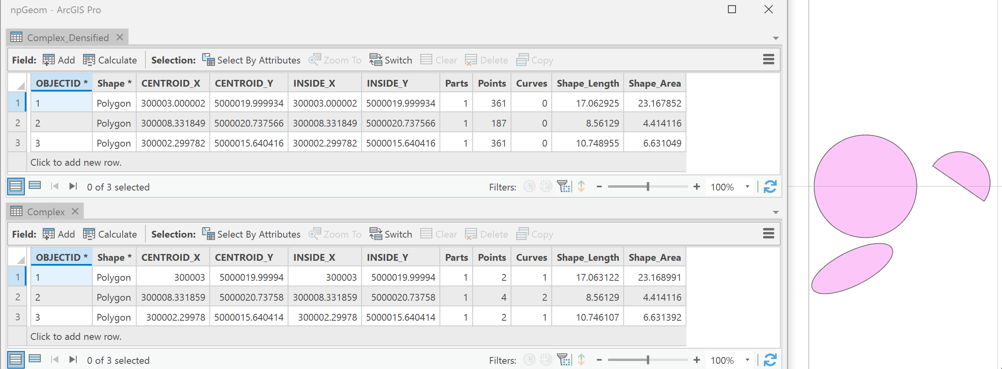1002x369 pixels.
Task: Click the attribute filter funnel icon
Action: [x=563, y=186]
